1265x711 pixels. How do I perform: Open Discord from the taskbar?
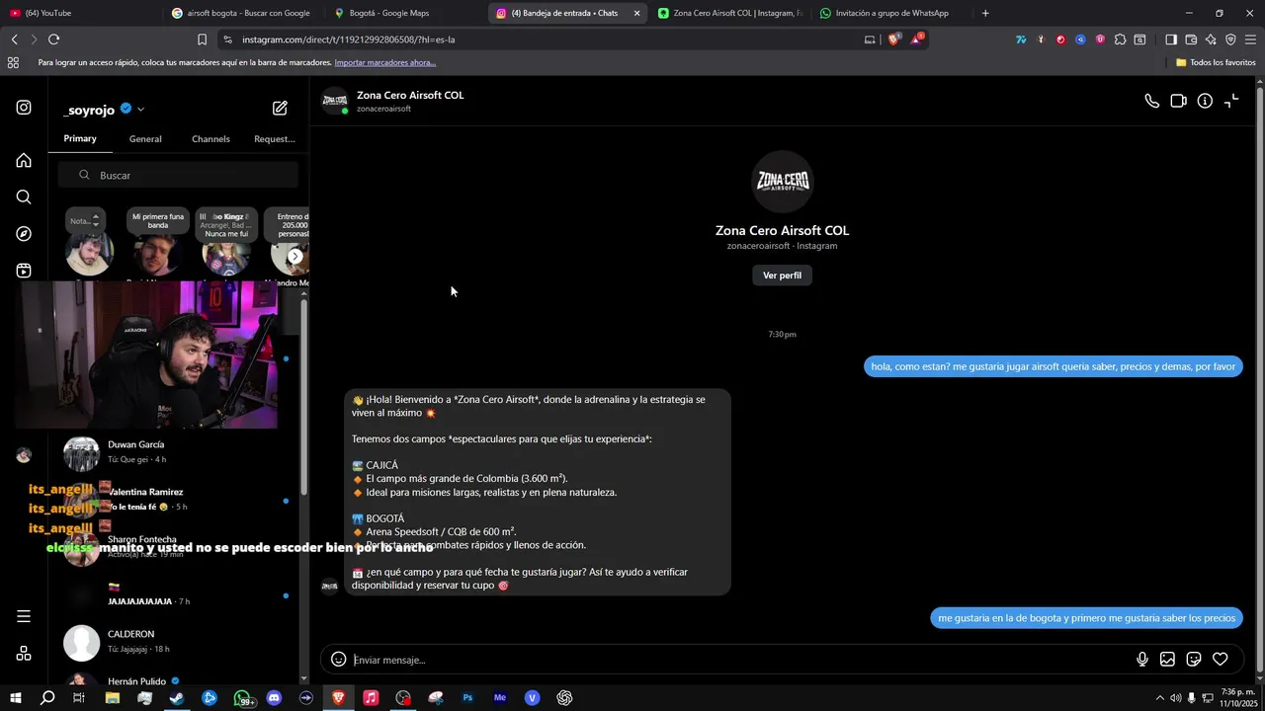click(x=274, y=697)
